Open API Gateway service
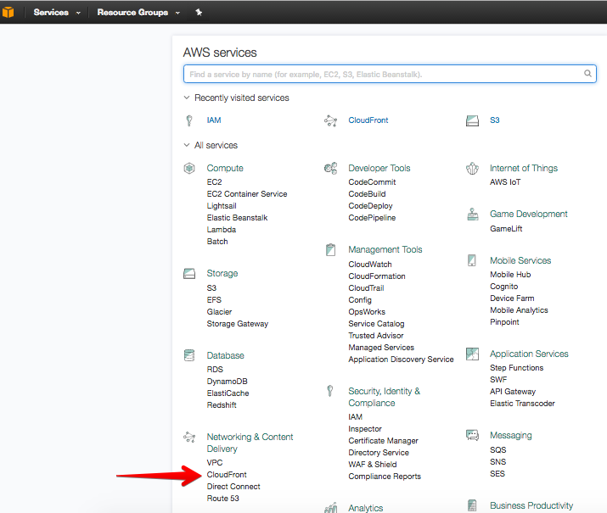The image size is (607, 513). point(513,392)
